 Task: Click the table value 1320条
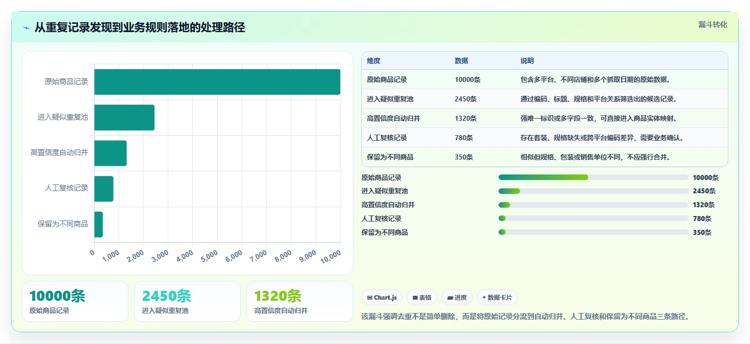466,119
